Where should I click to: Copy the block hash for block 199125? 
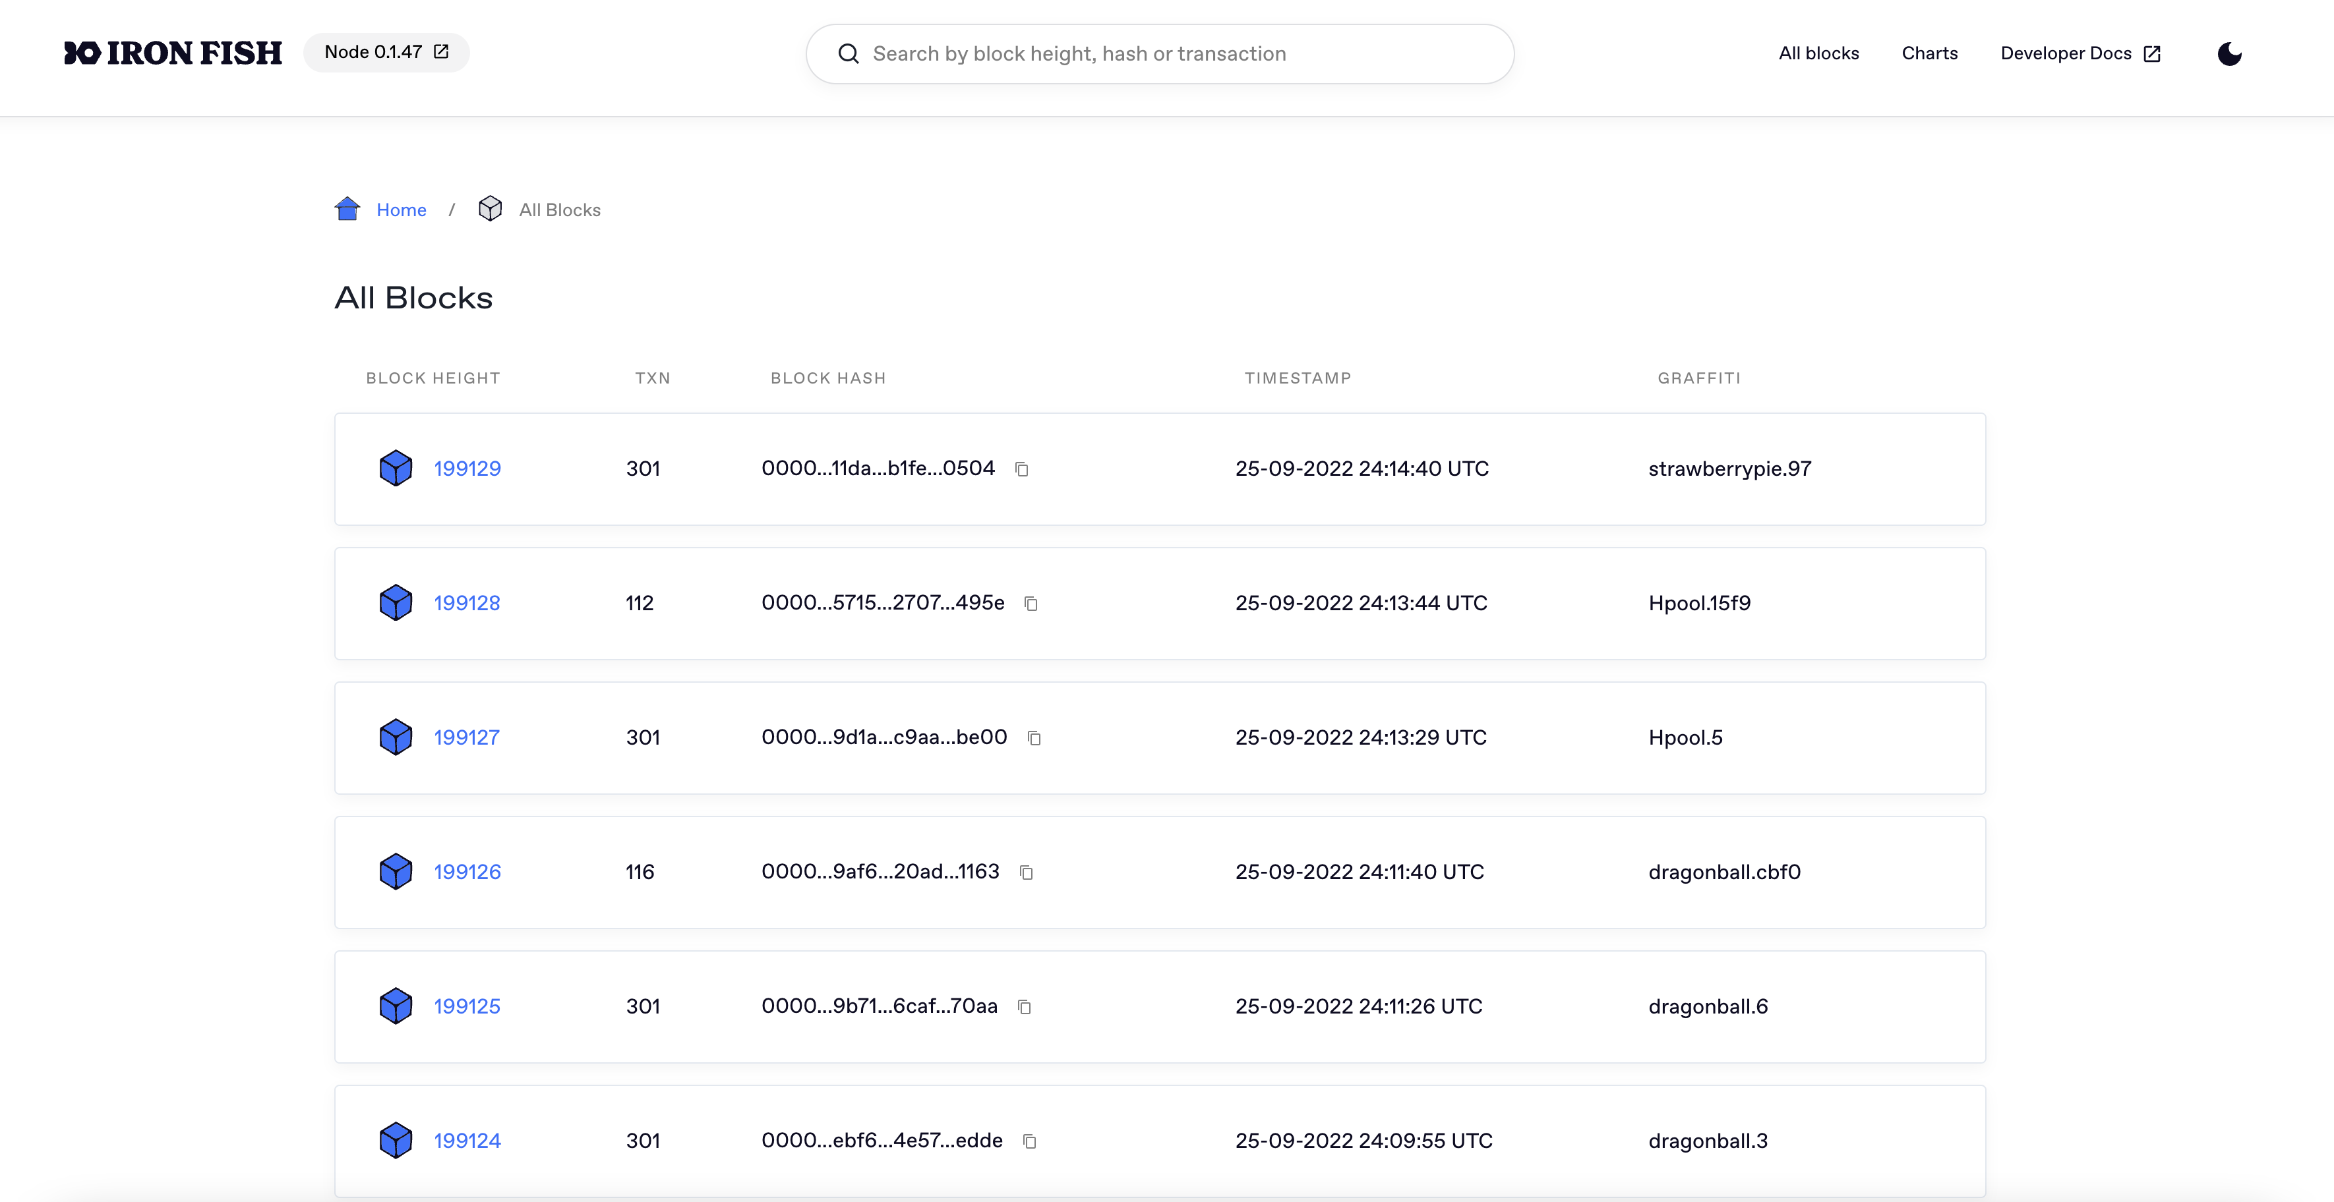point(1024,1006)
